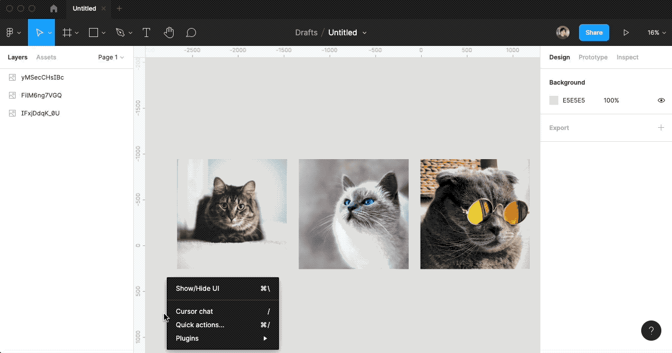The width and height of the screenshot is (672, 353).
Task: Open the Figma main menu icon
Action: (10, 32)
